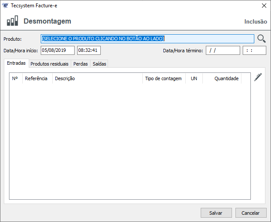The image size is (271, 222).
Task: Click the start time field 08:32:41
Action: (89, 50)
